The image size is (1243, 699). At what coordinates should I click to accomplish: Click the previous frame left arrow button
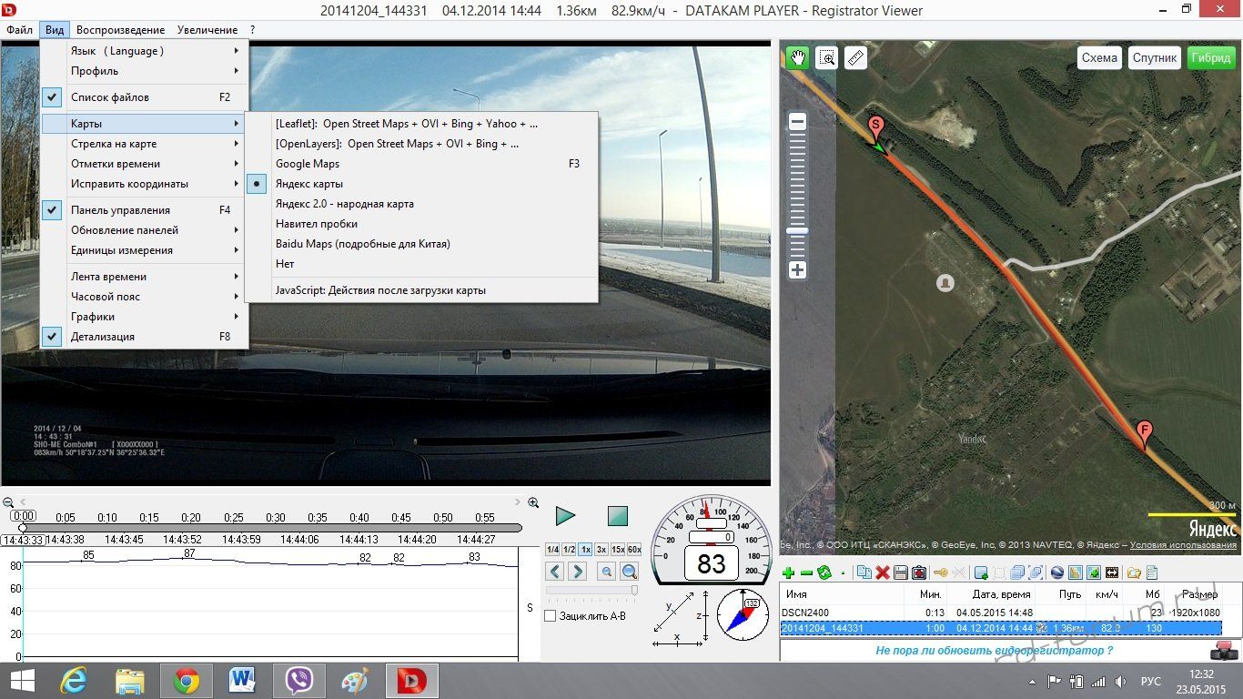(555, 572)
